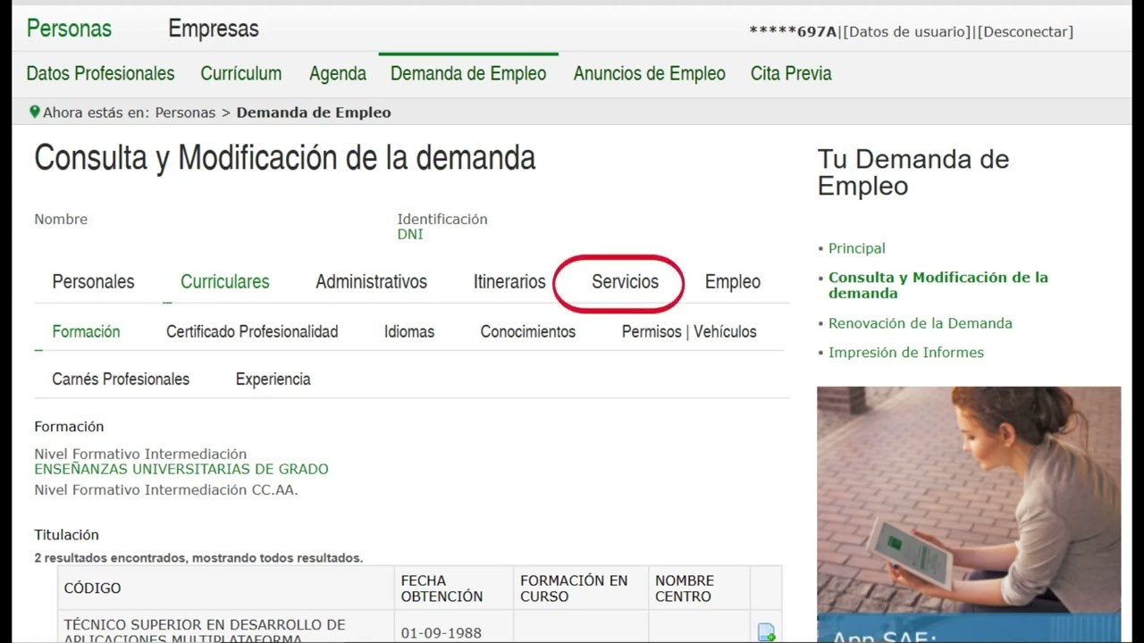The image size is (1144, 643).
Task: Click the breadcrumb location pin icon
Action: click(x=35, y=112)
